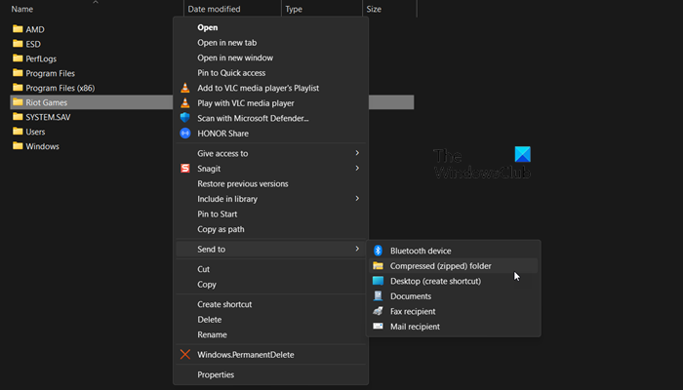The height and width of the screenshot is (390, 683).
Task: Click the Bluetooth device icon
Action: 379,251
